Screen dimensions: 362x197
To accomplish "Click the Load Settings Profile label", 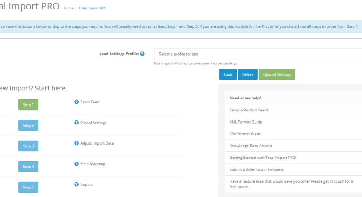I will 119,54.
